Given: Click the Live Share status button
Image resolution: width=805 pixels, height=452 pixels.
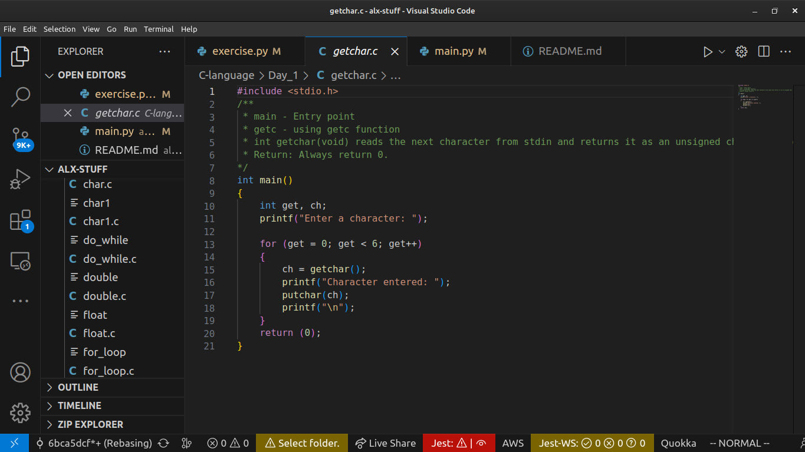Looking at the screenshot, I should point(386,443).
